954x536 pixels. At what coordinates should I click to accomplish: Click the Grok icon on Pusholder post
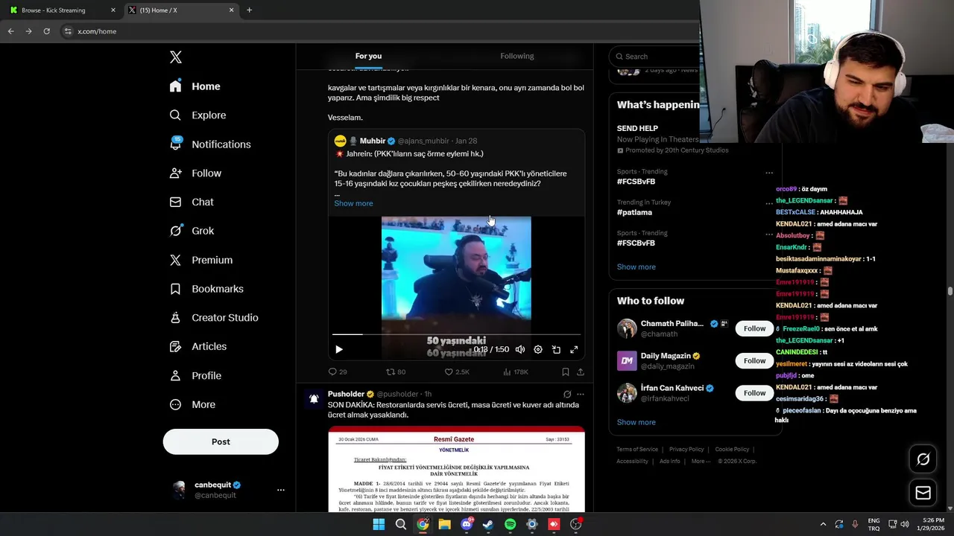coord(567,395)
